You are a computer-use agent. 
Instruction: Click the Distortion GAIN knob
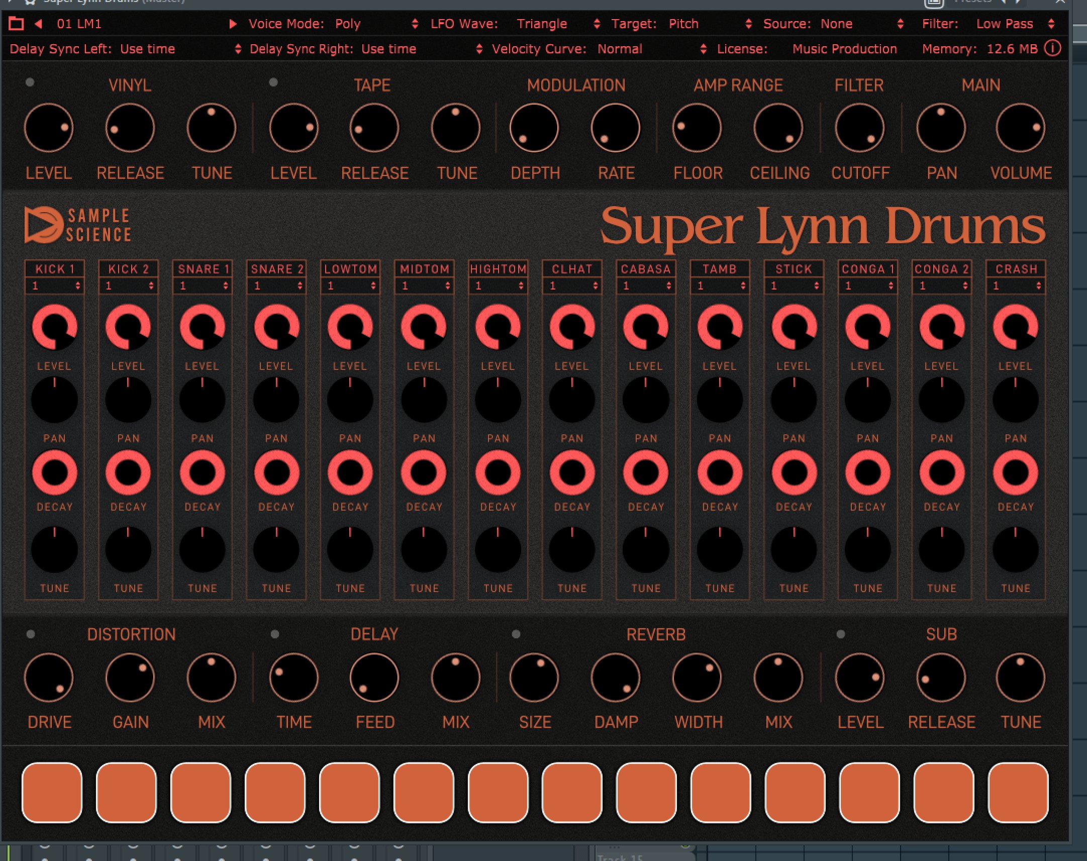(x=130, y=678)
